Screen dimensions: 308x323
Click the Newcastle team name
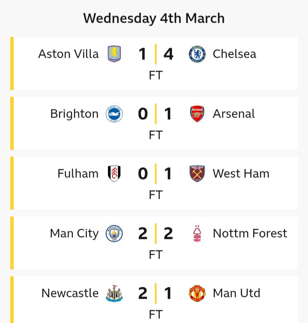pos(70,294)
